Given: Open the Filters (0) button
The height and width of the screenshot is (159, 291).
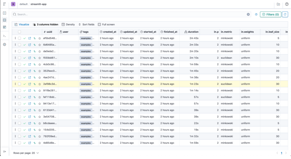Looking at the screenshot, I should point(270,14).
